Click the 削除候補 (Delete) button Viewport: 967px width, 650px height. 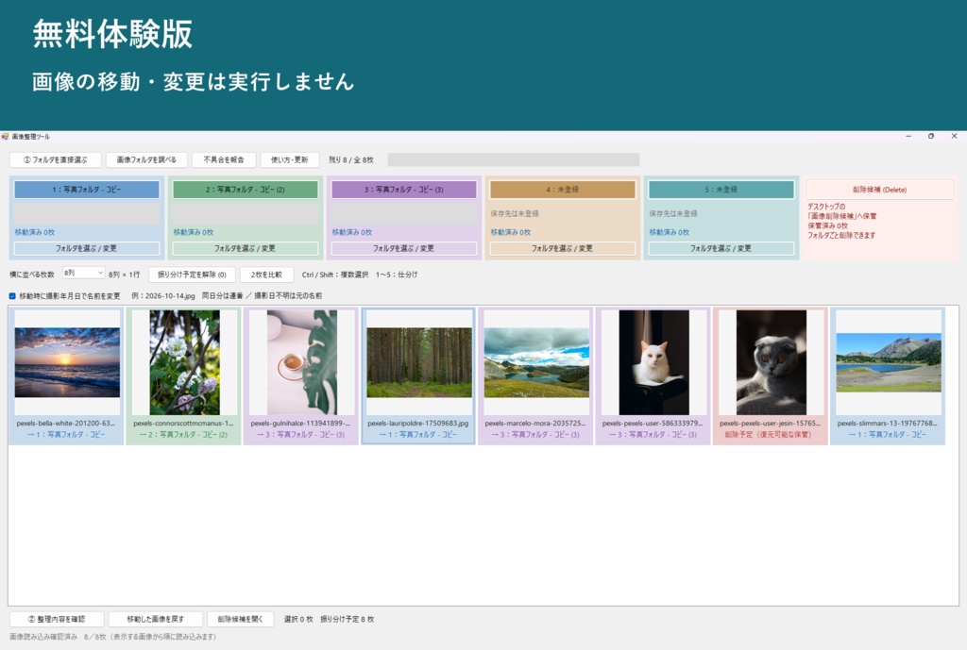click(x=879, y=190)
